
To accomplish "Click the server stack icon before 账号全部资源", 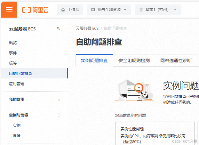I will click(x=93, y=10).
